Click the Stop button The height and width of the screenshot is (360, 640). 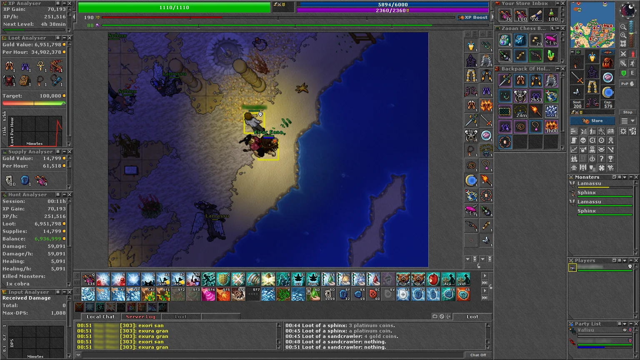click(627, 112)
